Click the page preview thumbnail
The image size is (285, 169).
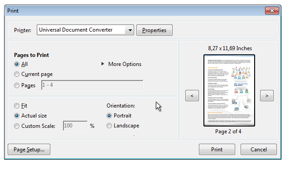[229, 90]
